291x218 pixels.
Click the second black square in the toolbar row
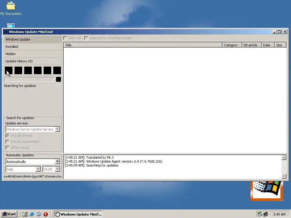18,71
